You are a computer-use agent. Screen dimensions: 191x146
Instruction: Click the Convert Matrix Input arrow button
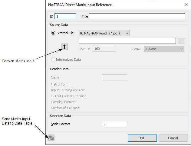pyautogui.click(x=64, y=47)
